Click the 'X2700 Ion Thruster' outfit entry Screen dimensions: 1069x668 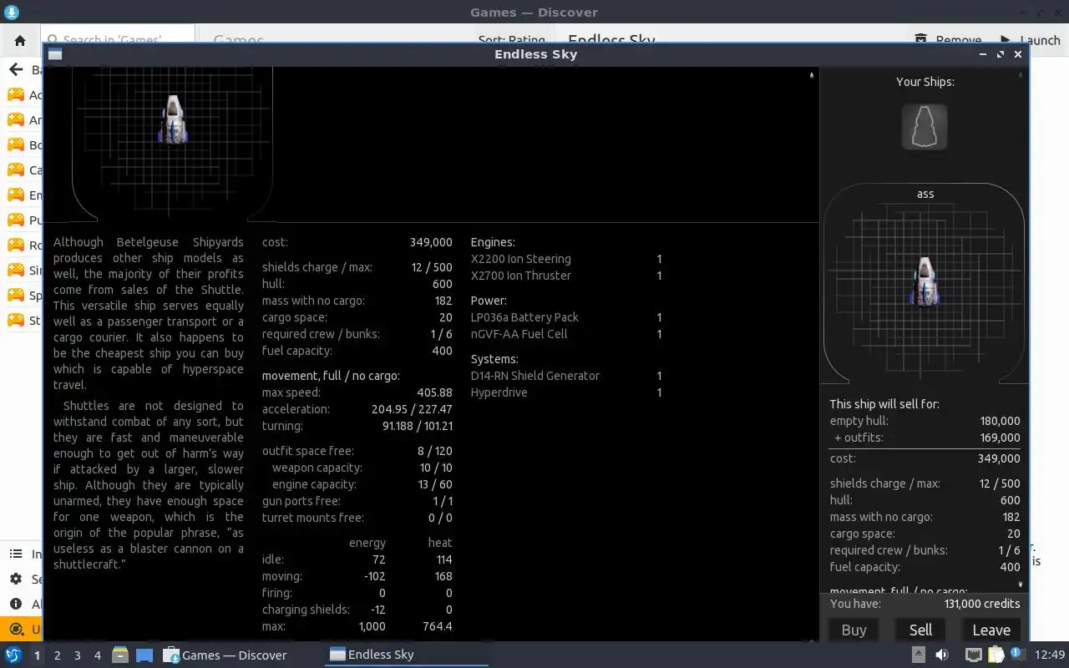pos(520,276)
